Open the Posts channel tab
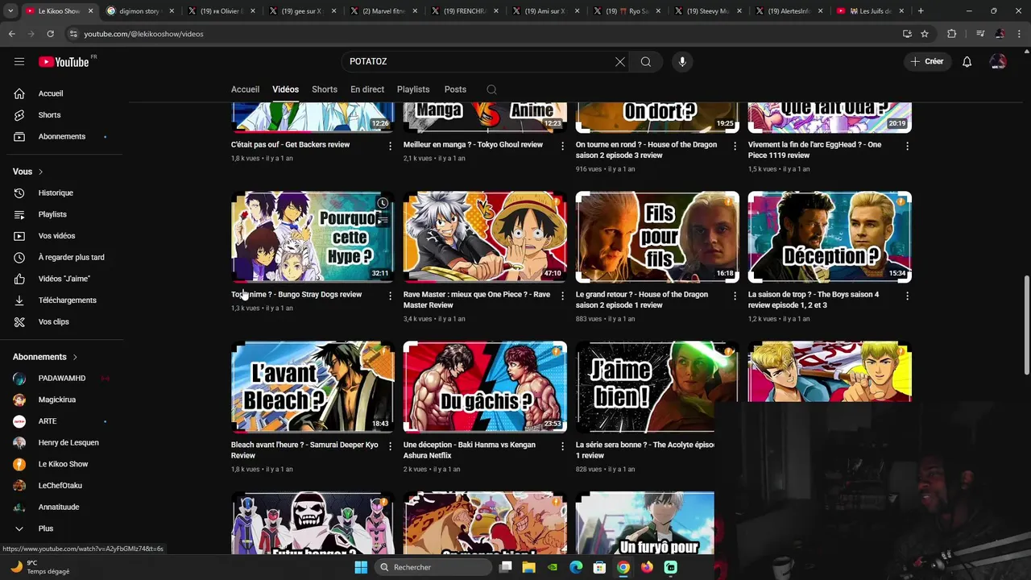The width and height of the screenshot is (1031, 580). tap(455, 89)
